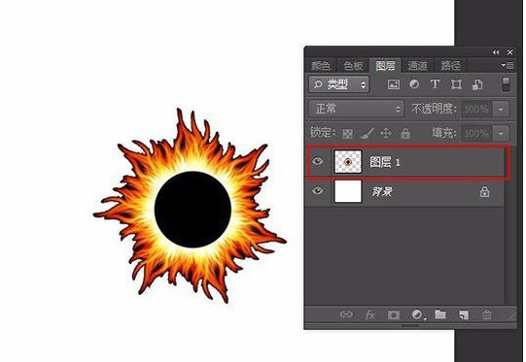Toggle visibility of 背景 layer
526x362 pixels.
coord(317,191)
